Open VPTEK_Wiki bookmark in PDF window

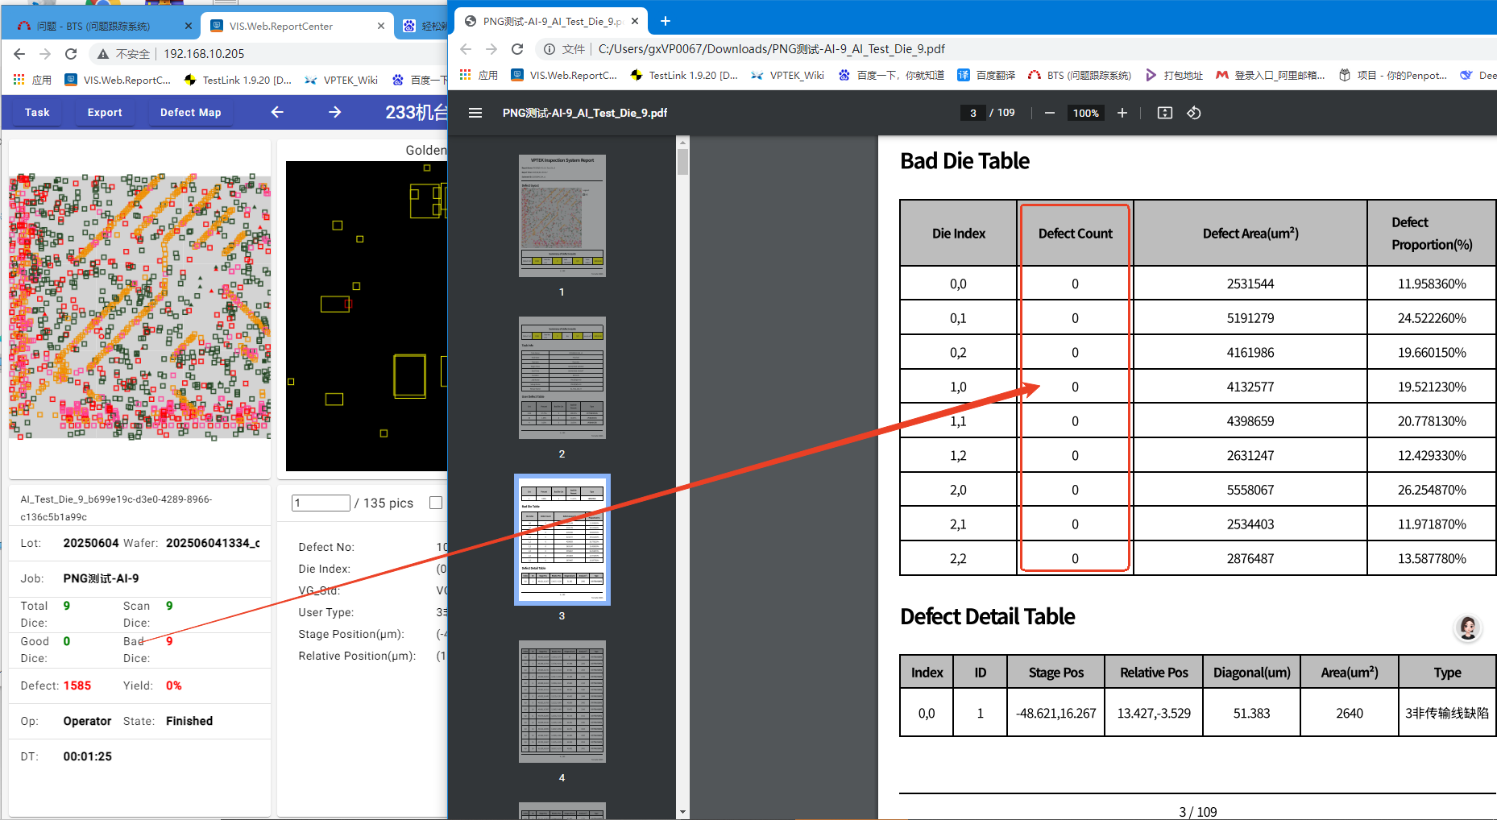point(787,75)
